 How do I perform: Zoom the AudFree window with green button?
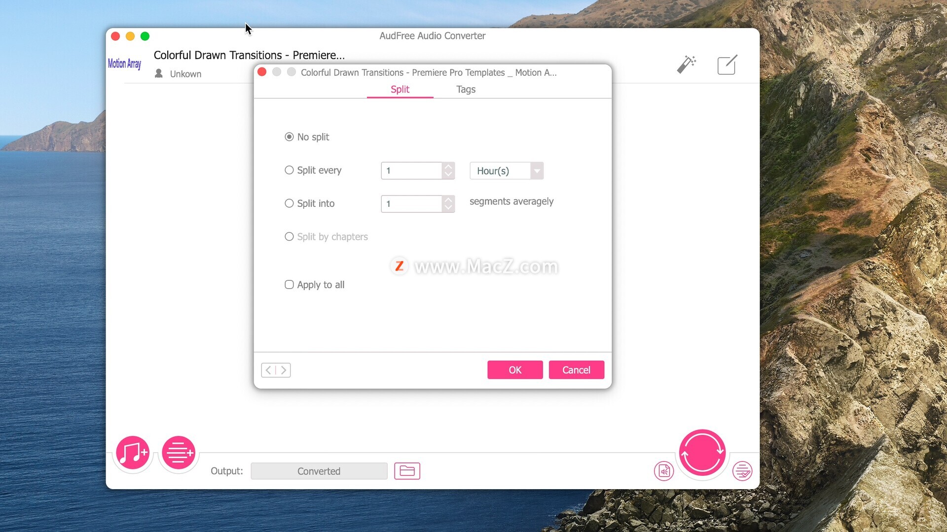click(x=145, y=36)
